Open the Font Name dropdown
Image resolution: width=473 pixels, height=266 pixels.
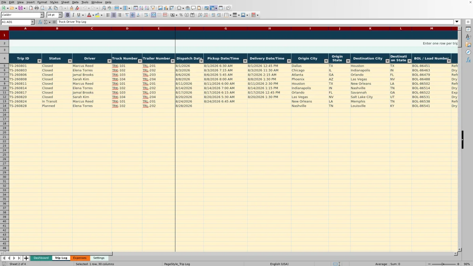click(42, 15)
